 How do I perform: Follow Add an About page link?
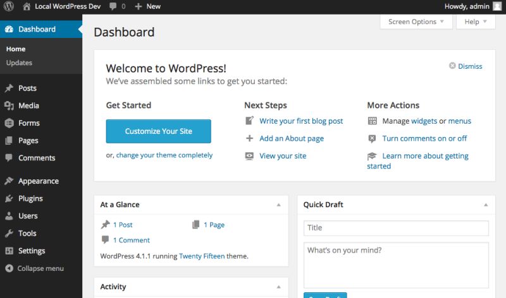click(x=292, y=138)
